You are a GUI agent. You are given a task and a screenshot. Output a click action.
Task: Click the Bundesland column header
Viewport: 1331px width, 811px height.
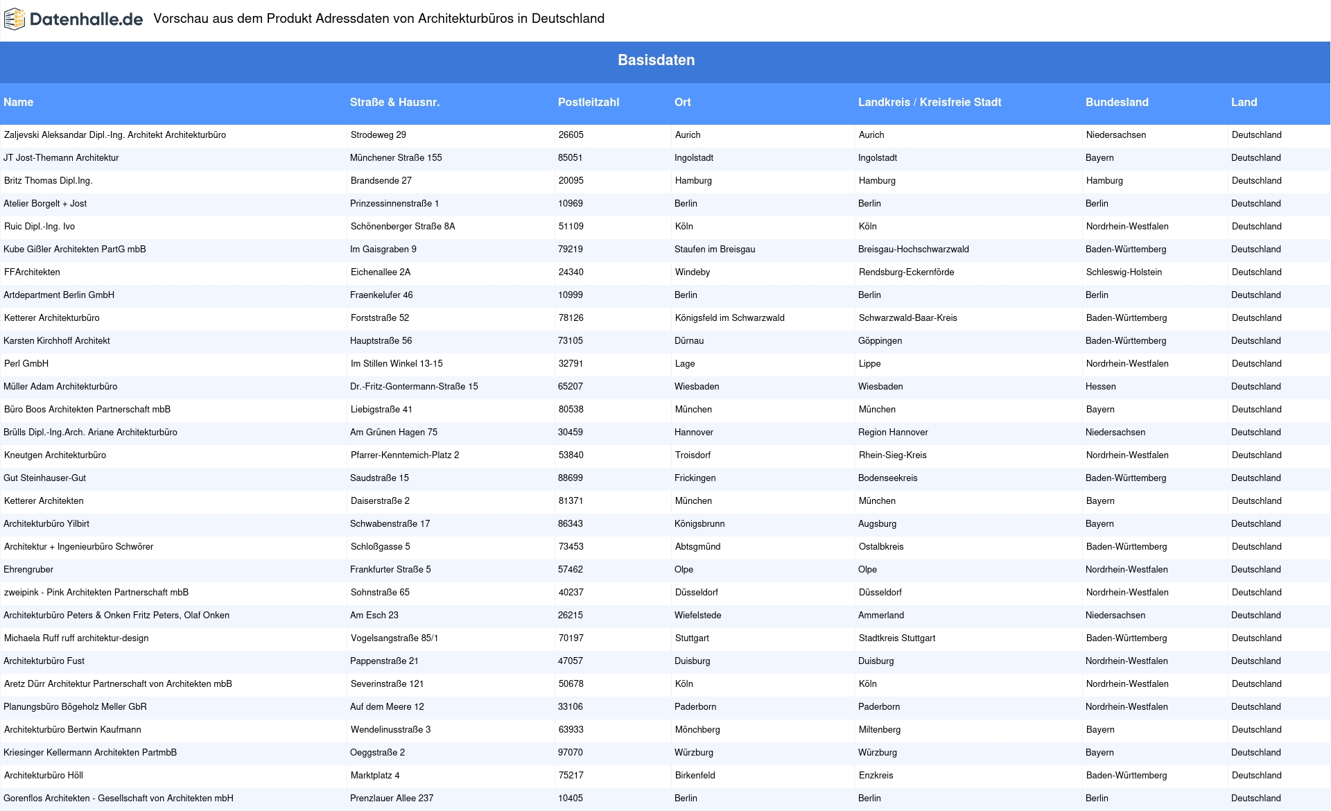(x=1117, y=102)
